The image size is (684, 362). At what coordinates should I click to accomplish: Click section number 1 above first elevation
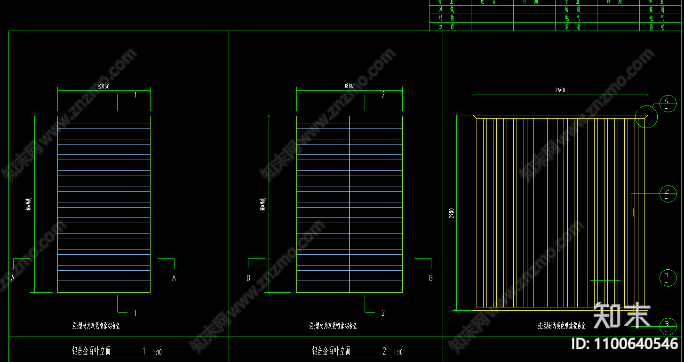tap(135, 95)
